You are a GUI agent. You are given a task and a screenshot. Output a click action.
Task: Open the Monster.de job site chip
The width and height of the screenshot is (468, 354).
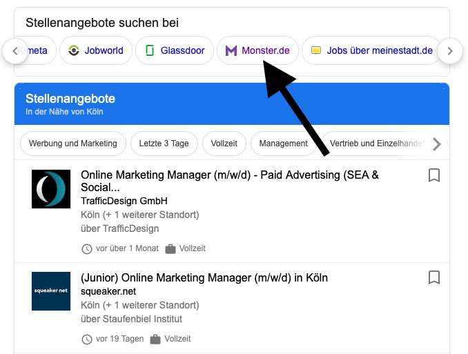point(257,50)
